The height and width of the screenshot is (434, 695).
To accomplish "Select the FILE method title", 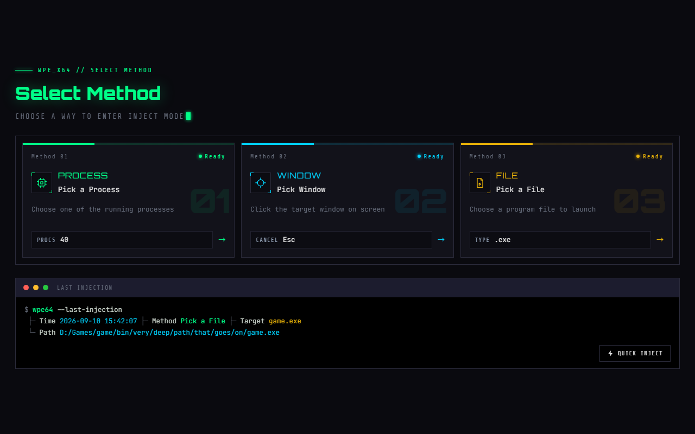I will pyautogui.click(x=507, y=176).
